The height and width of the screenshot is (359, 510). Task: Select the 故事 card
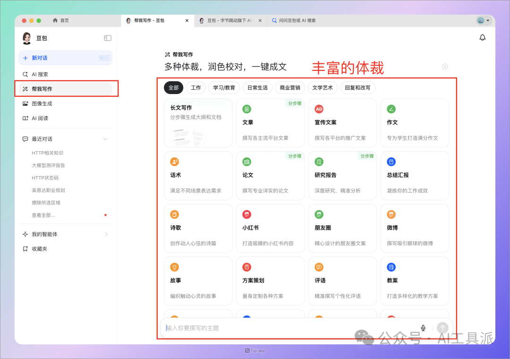(198, 281)
